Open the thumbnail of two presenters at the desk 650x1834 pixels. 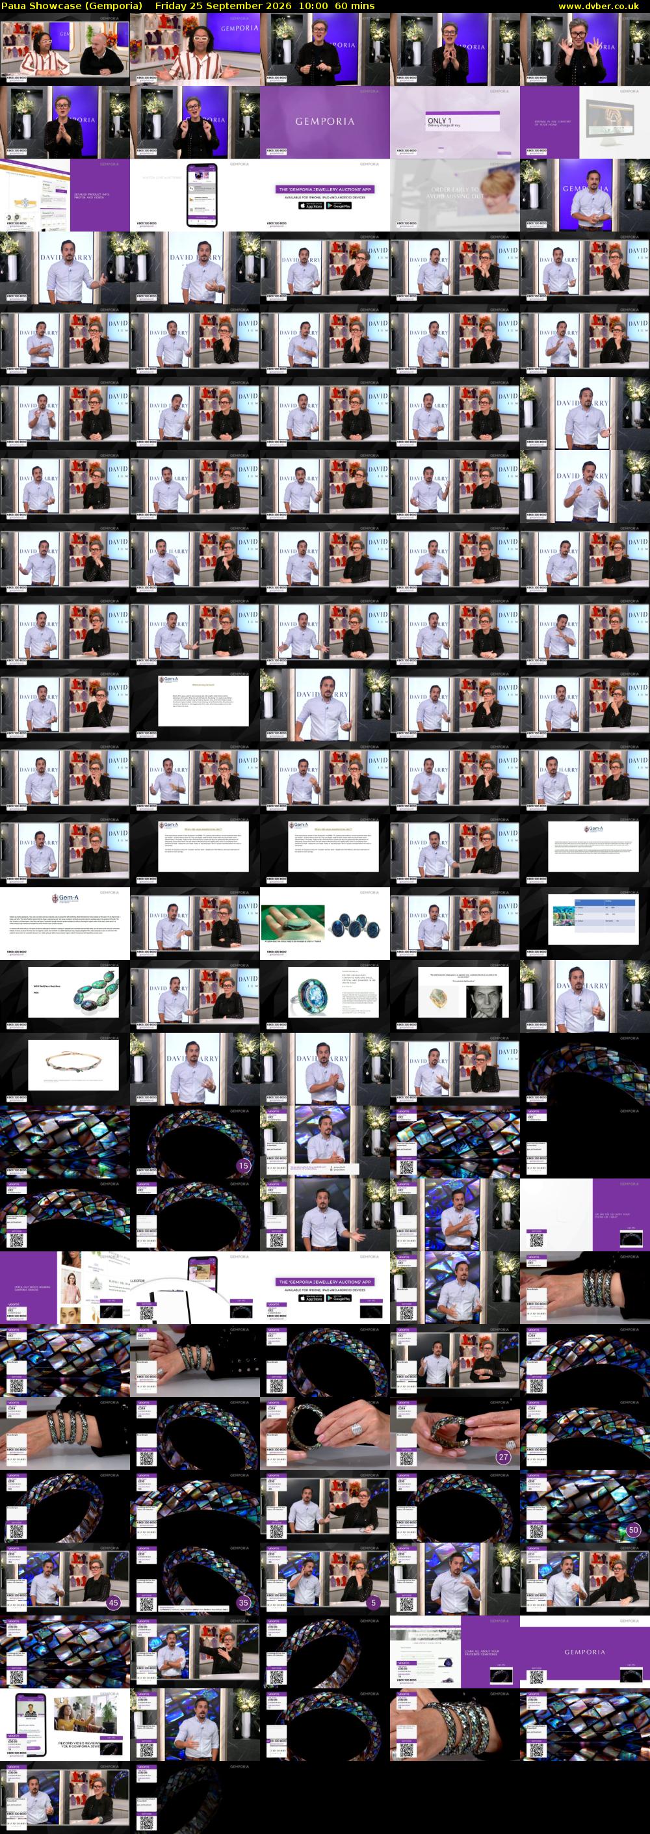65,50
